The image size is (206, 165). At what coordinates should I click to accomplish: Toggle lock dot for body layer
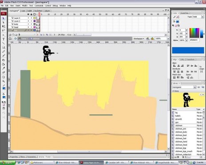tap(31, 24)
